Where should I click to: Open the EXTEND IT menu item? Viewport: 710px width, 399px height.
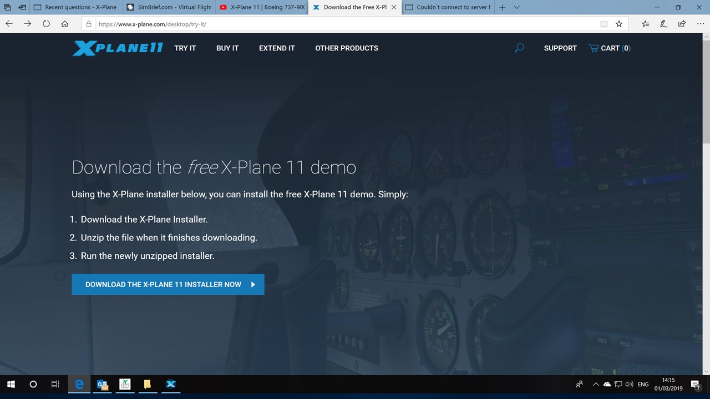point(277,48)
